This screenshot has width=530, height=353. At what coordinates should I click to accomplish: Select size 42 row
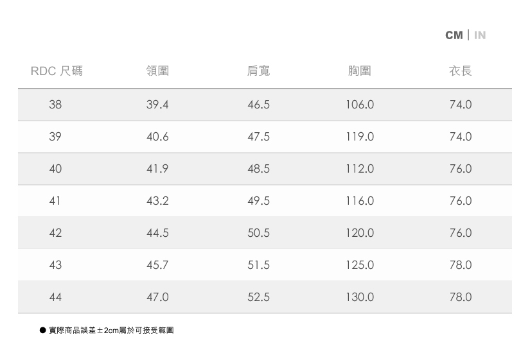point(55,233)
